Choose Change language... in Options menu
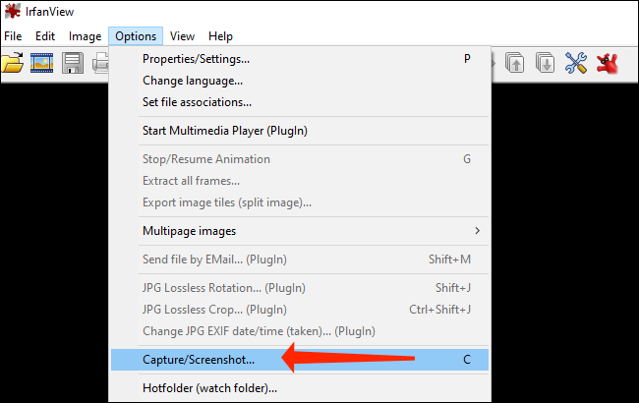639x403 pixels. [193, 81]
